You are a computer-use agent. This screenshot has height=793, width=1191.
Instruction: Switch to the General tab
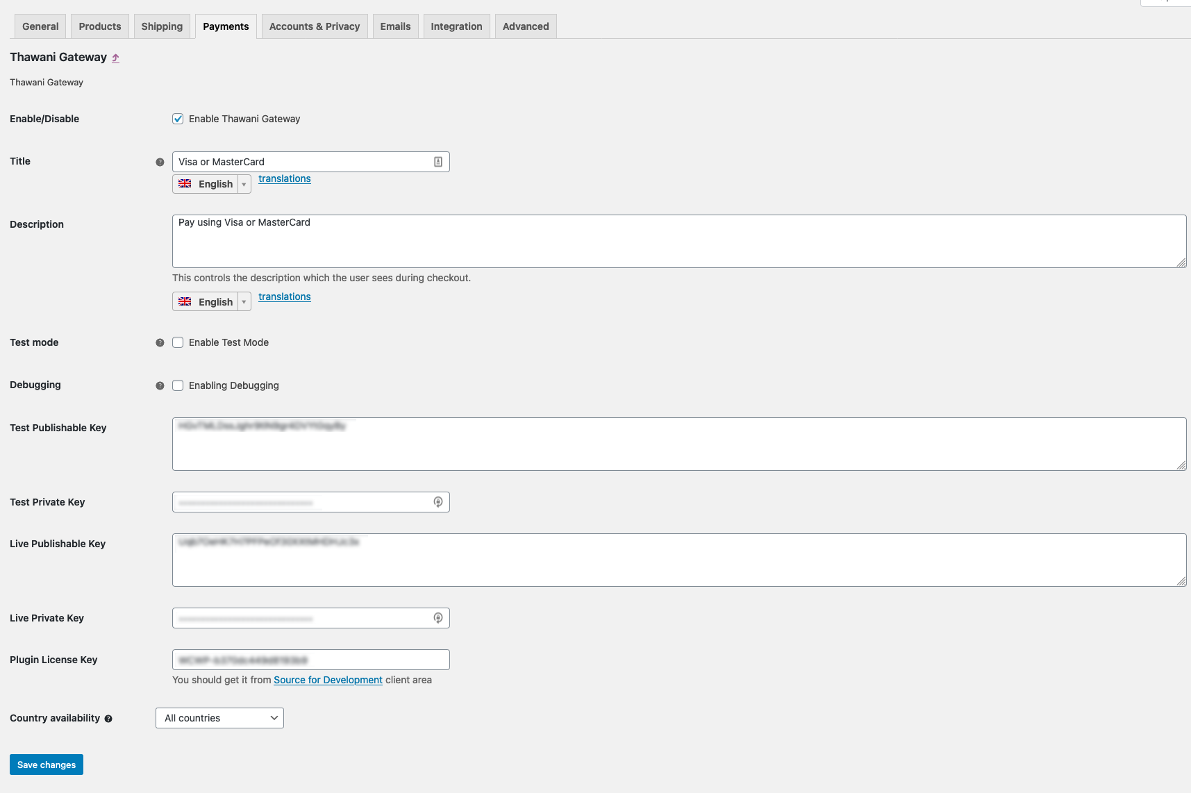point(40,26)
